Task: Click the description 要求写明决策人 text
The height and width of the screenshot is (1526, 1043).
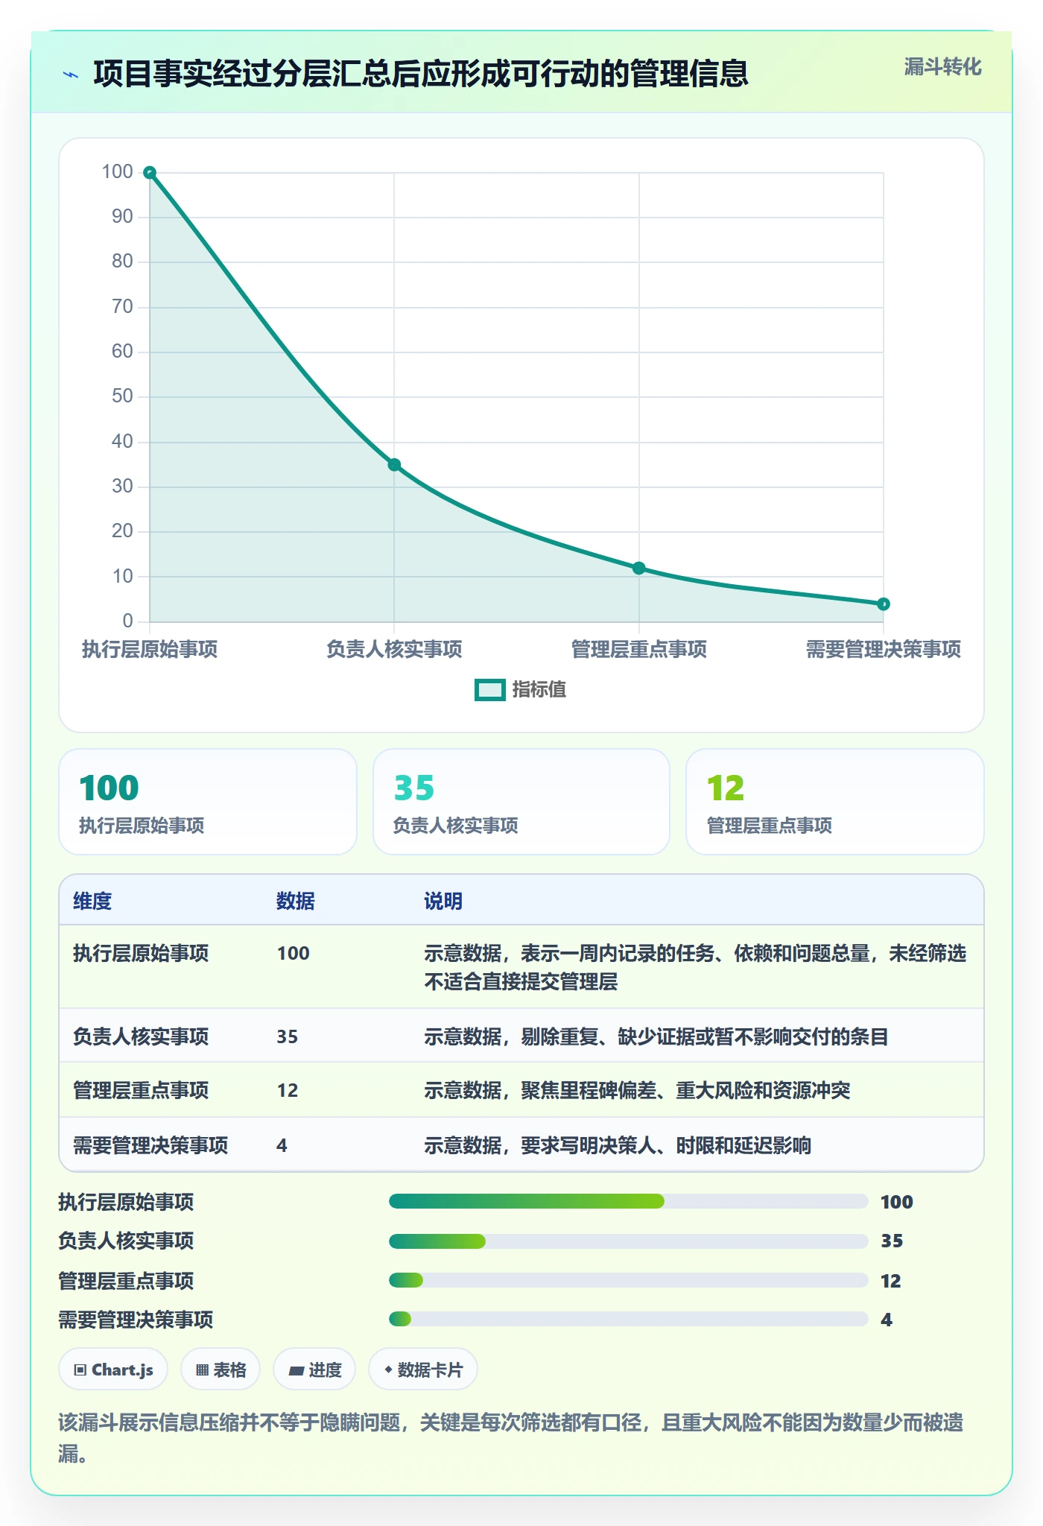Action: [618, 1145]
